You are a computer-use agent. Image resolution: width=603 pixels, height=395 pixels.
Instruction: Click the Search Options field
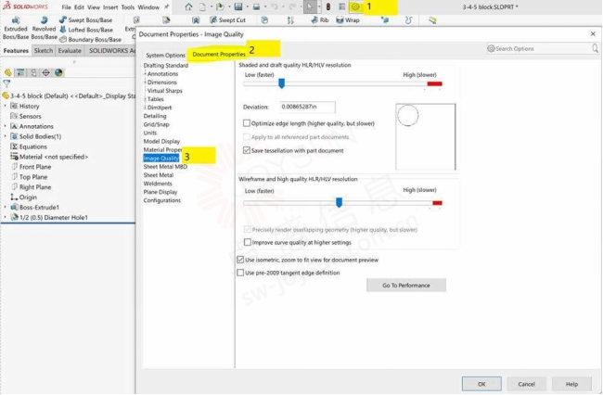click(x=543, y=48)
